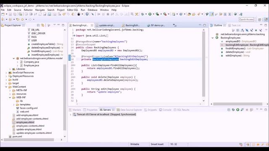This screenshot has width=269, height=151.
Task: Switch to update-empl... editor tab
Action: click(x=107, y=25)
